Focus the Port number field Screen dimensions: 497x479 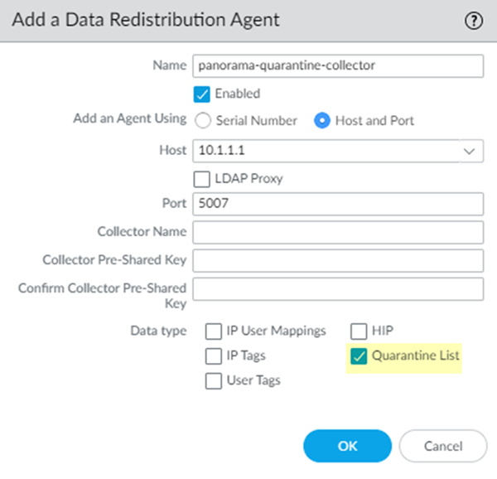click(337, 204)
